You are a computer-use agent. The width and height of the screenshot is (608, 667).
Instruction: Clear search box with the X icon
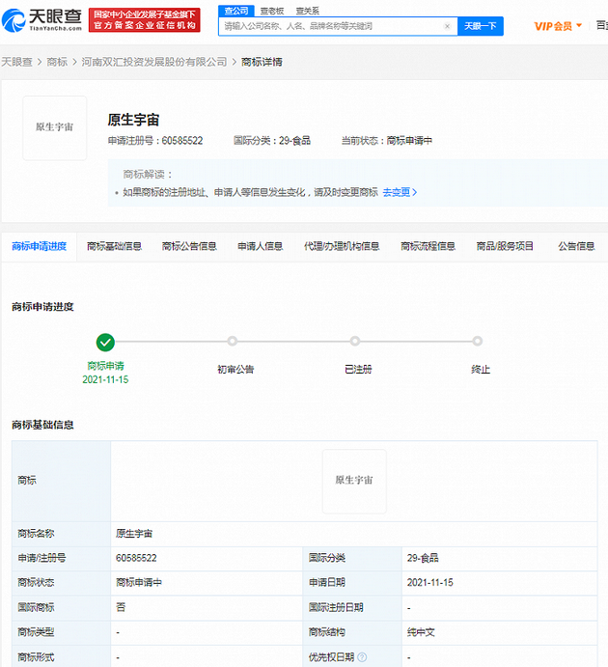(447, 26)
